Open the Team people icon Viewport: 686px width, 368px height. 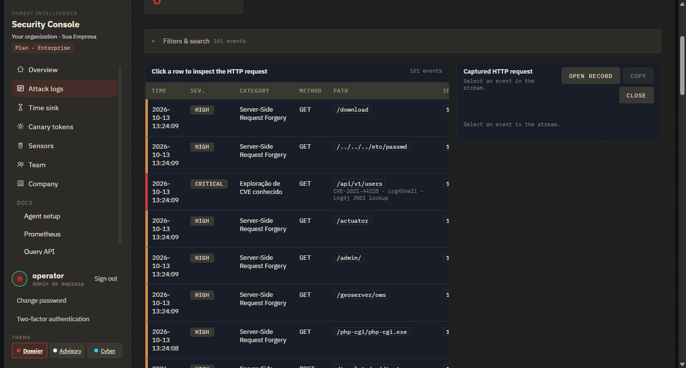(x=20, y=165)
